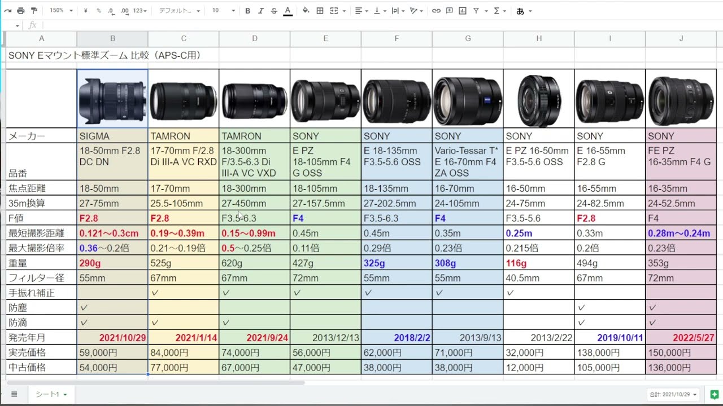The image size is (723, 406).
Task: Select cell reading 27-450mm
Action: [x=254, y=204]
